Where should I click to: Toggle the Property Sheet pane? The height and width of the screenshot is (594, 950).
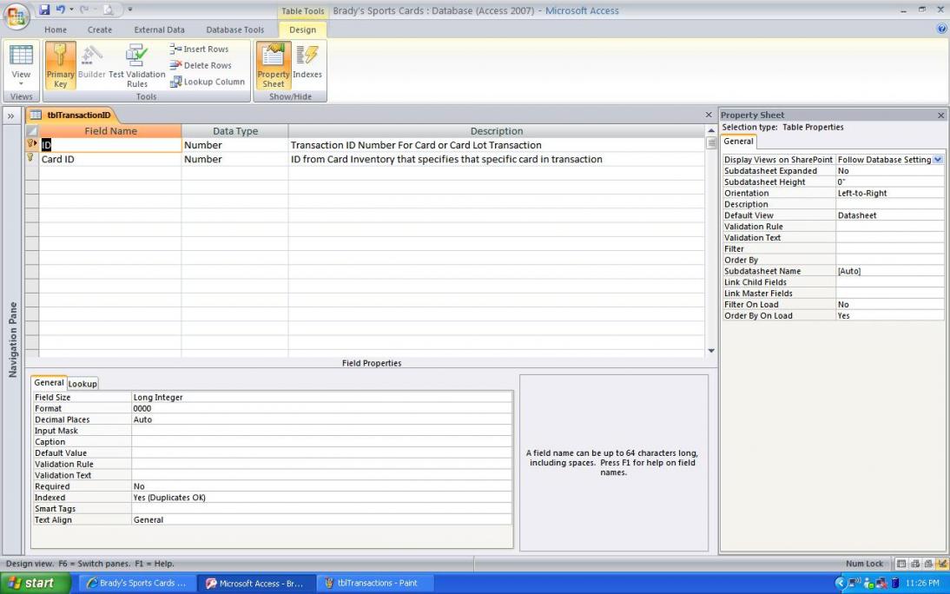coord(274,65)
